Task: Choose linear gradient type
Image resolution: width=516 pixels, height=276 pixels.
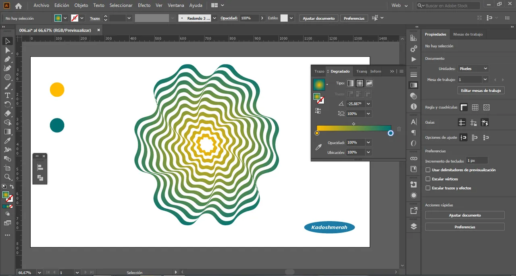Action: (x=350, y=83)
